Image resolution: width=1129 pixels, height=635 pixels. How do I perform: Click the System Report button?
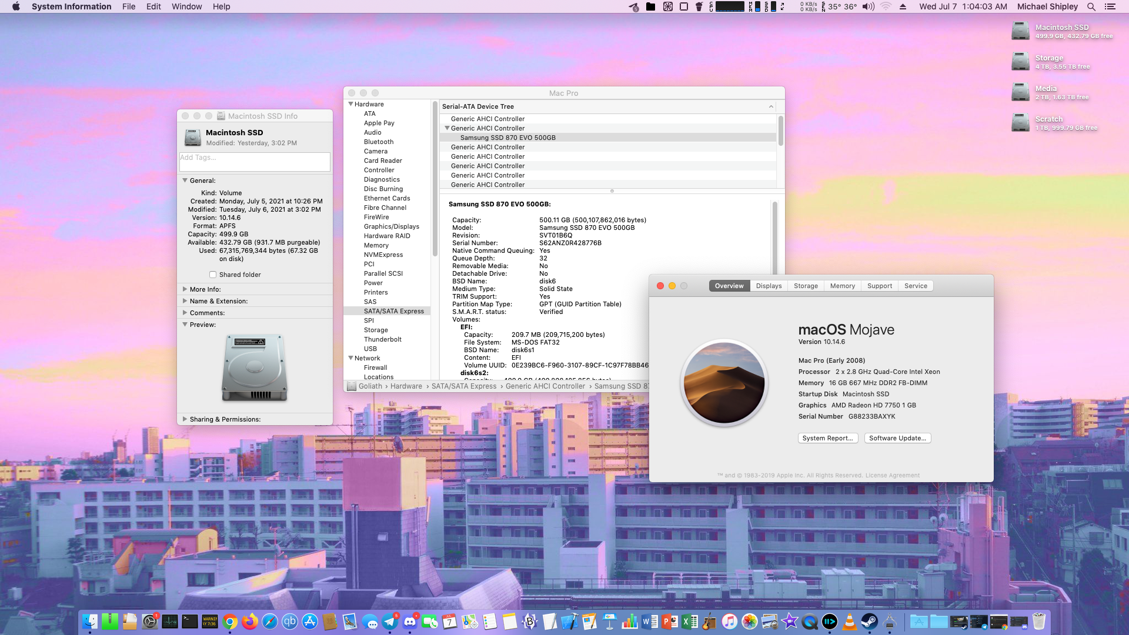828,438
